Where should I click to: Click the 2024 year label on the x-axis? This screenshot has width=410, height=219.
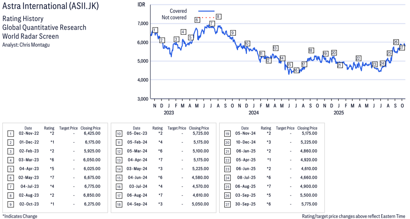[254, 113]
